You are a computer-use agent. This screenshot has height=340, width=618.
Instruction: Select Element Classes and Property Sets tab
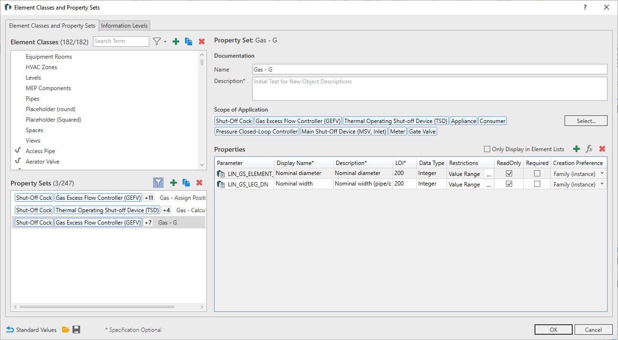[52, 26]
